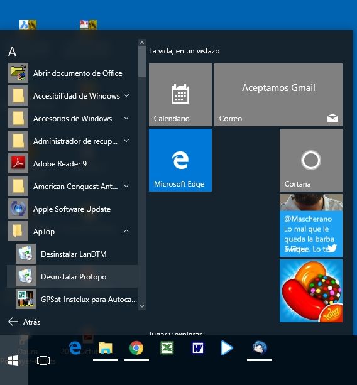357x385 pixels.
Task: Open Excel from the taskbar
Action: click(x=167, y=348)
